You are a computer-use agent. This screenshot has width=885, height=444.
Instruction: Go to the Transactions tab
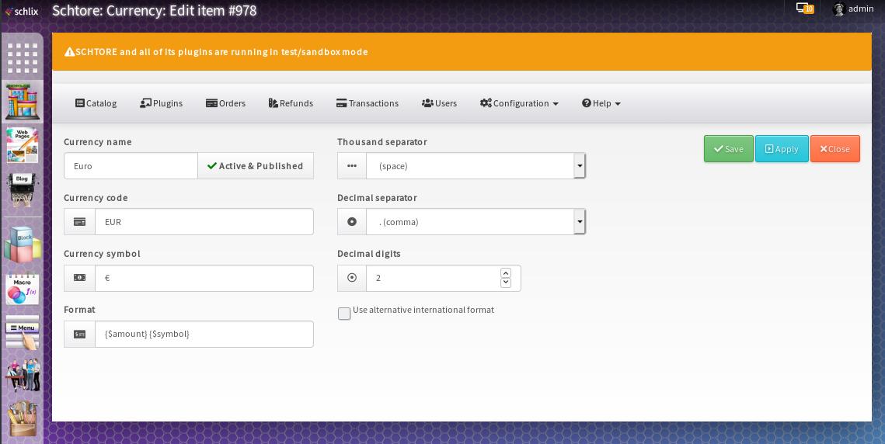368,103
